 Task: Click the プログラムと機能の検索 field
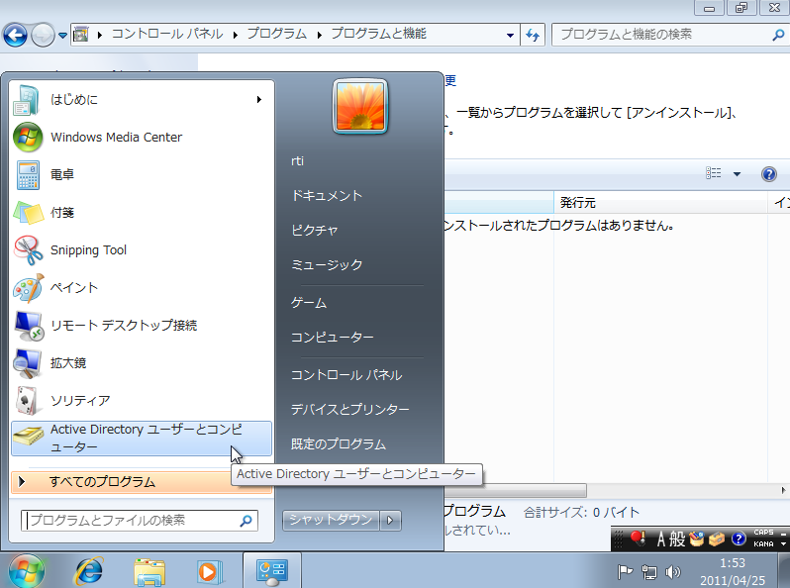[x=669, y=35]
